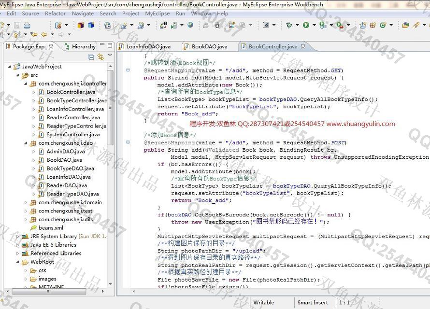Viewport: 430px width, 309px height.
Task: Open the Navigate menu
Action: pyautogui.click(x=83, y=14)
